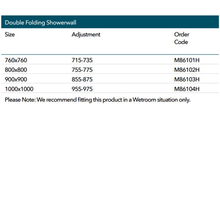
Task: Click the Please Note wetroom recommendation text
Action: [98, 100]
